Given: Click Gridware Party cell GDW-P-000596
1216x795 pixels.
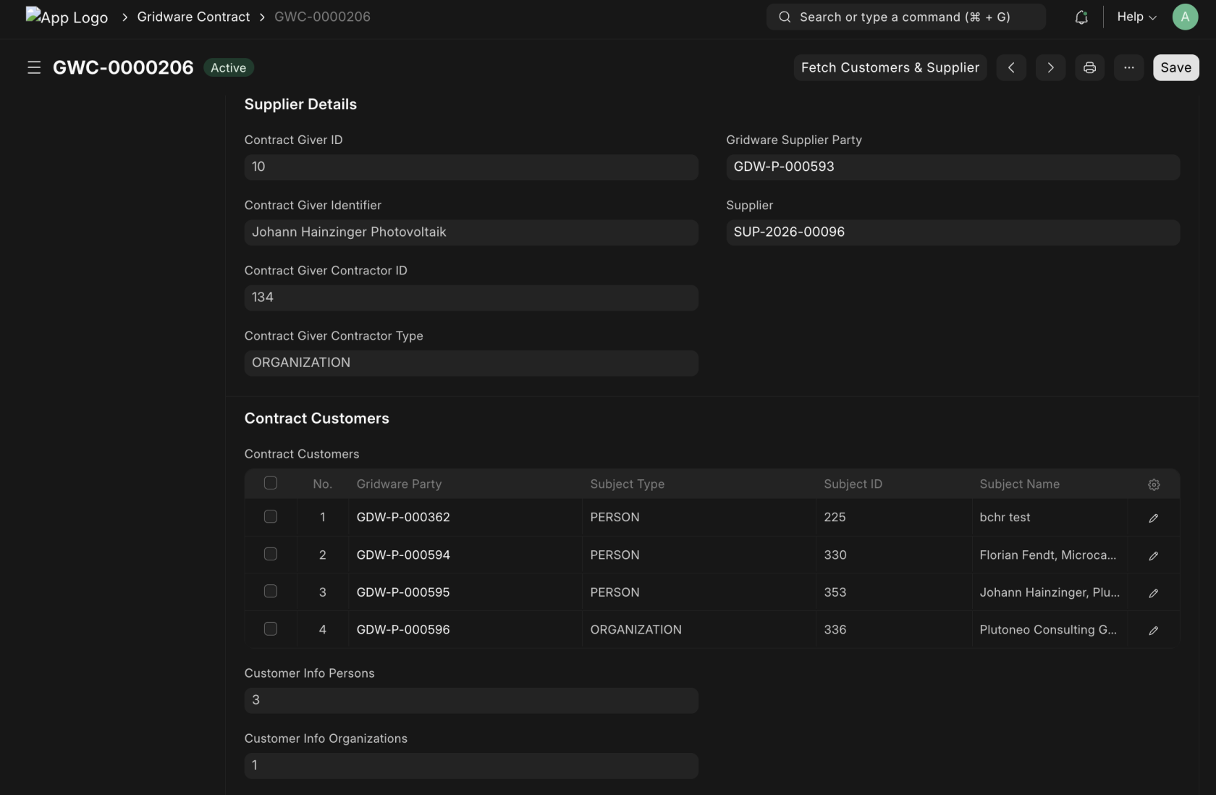Looking at the screenshot, I should (465, 630).
